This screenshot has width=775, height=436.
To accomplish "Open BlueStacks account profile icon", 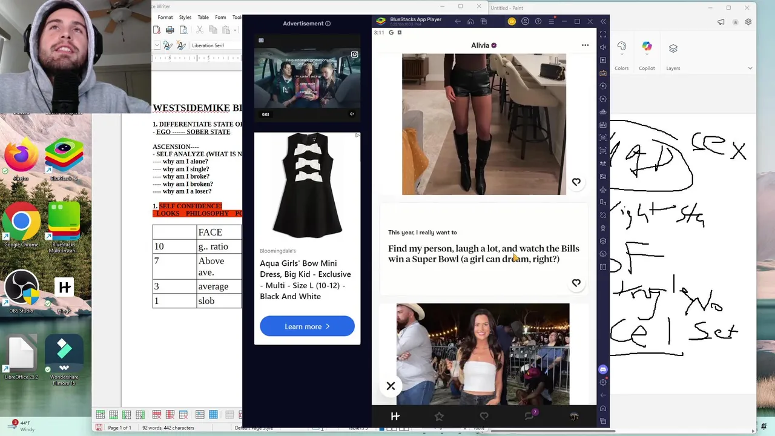I will [525, 22].
